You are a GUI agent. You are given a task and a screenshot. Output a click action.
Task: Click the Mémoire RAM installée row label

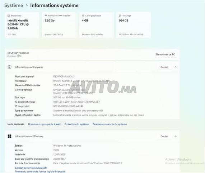[x=27, y=85]
